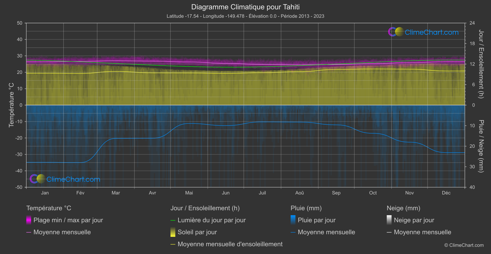
Task: Click the '-30' tick on the temperature axis
Action: tap(19, 154)
